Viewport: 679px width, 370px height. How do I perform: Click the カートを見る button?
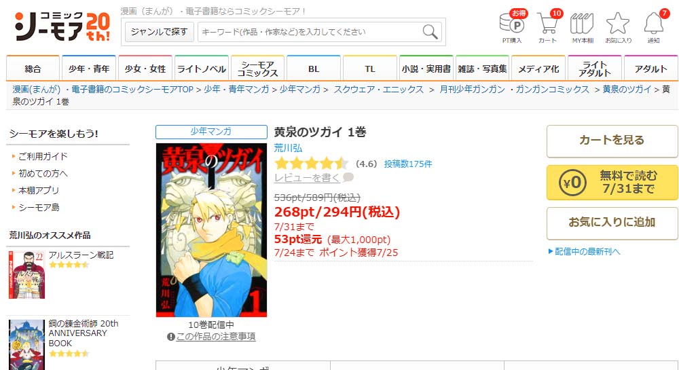[612, 141]
